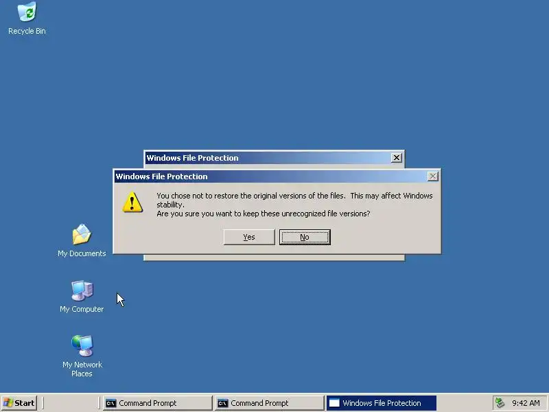Click the yellow warning icon in the dialog
This screenshot has width=549, height=412.
[132, 203]
